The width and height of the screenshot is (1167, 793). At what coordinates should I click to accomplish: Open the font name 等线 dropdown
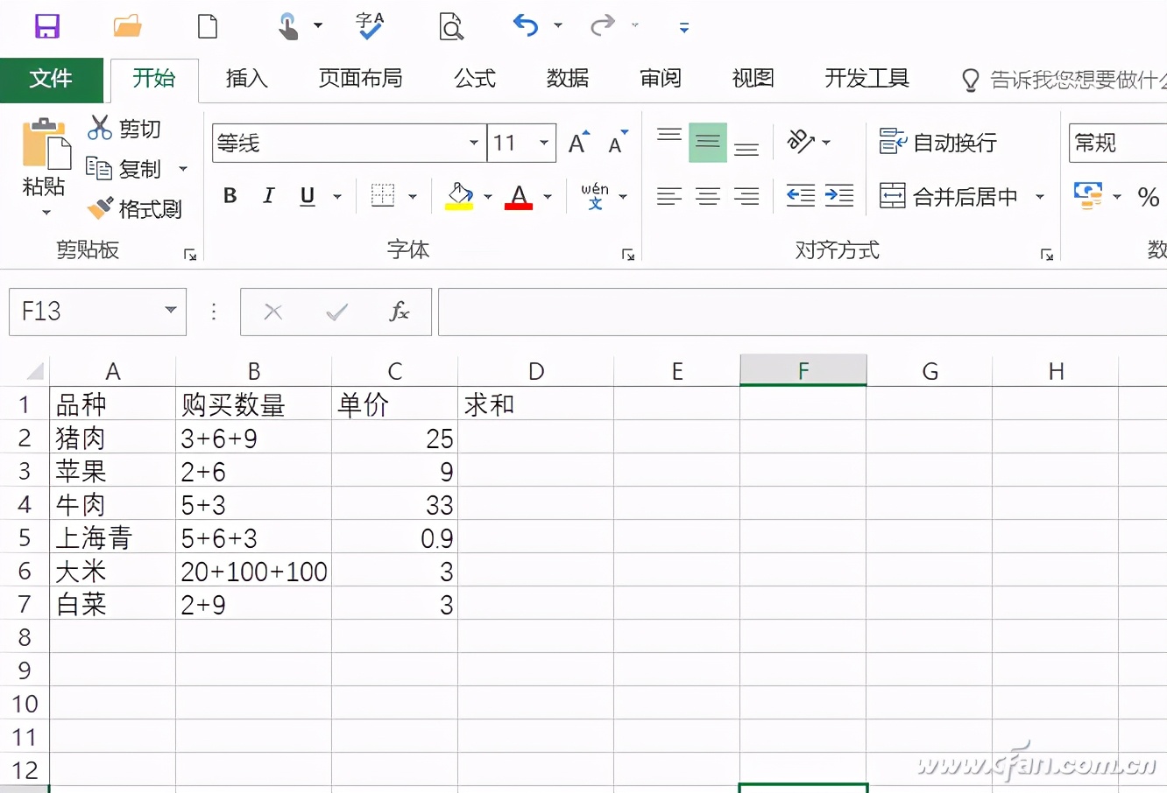point(474,143)
